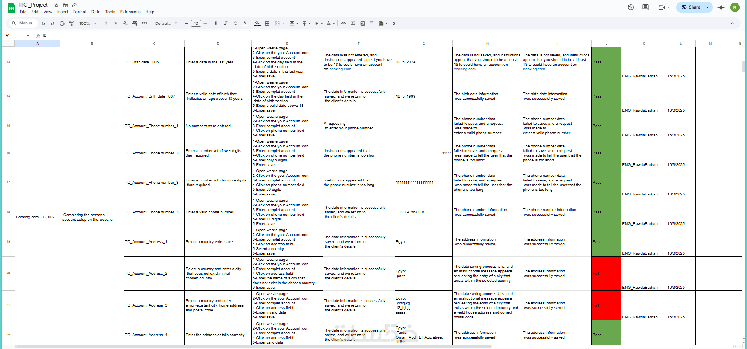Open the Data menu

pyautogui.click(x=96, y=12)
